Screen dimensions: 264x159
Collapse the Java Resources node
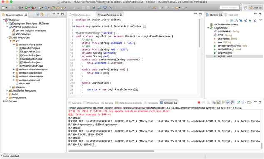(x=7, y=37)
